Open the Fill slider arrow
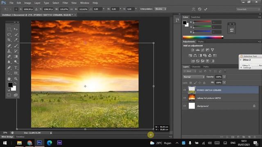The width and height of the screenshot is (262, 147). pos(224,82)
